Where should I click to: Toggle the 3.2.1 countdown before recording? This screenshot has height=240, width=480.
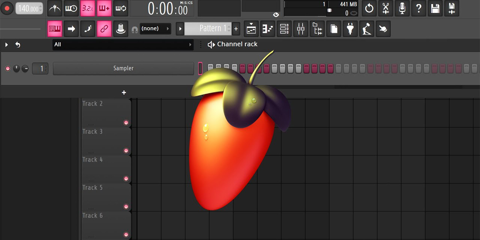(87, 9)
